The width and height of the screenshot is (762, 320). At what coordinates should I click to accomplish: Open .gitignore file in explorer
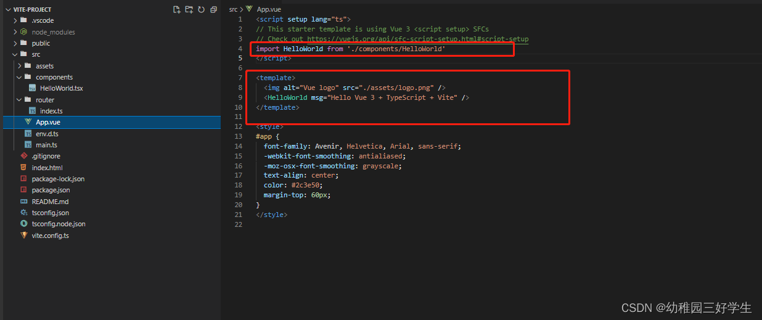[46, 156]
